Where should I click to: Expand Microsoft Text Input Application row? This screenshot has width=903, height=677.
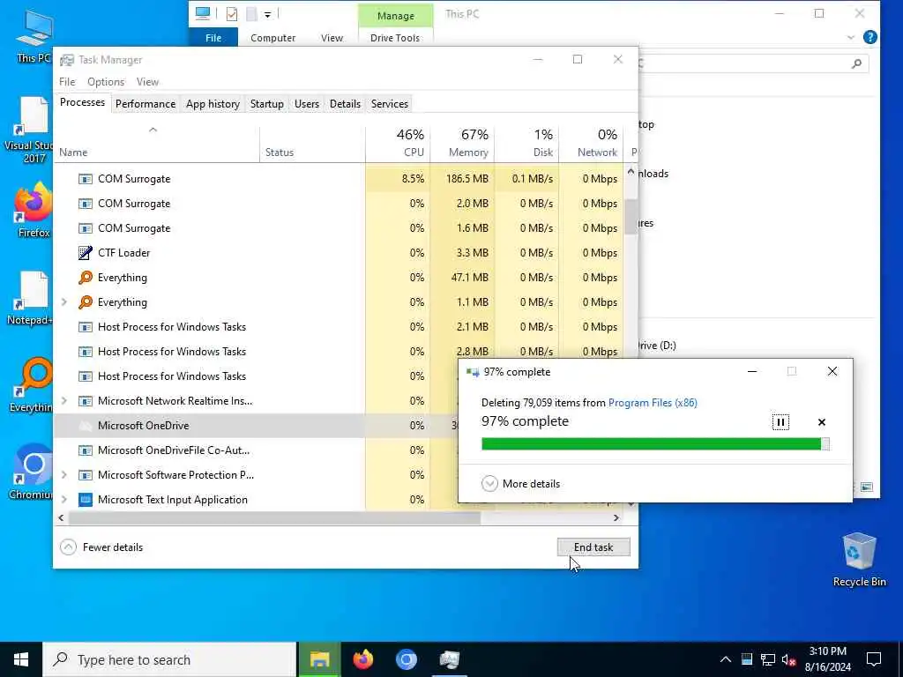(63, 500)
